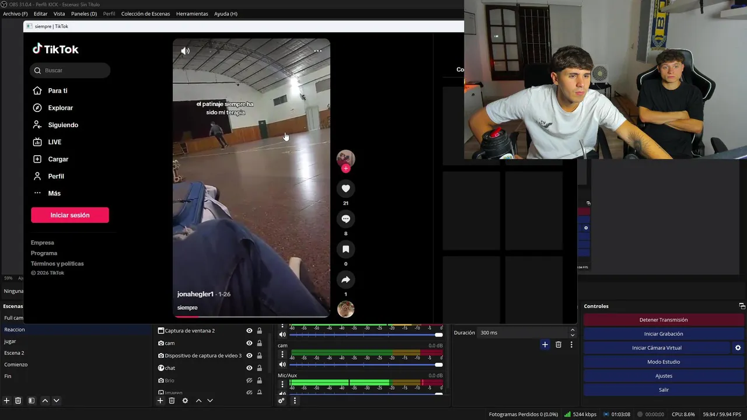The image size is (747, 420).
Task: Open the OBS 'Editar' menu
Action: [40, 13]
